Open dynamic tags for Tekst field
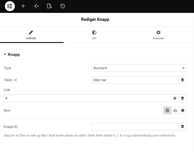Image resolution: width=194 pixels, height=152 pixels. coord(183,80)
